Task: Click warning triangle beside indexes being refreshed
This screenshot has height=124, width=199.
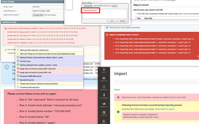Action: coord(18,83)
